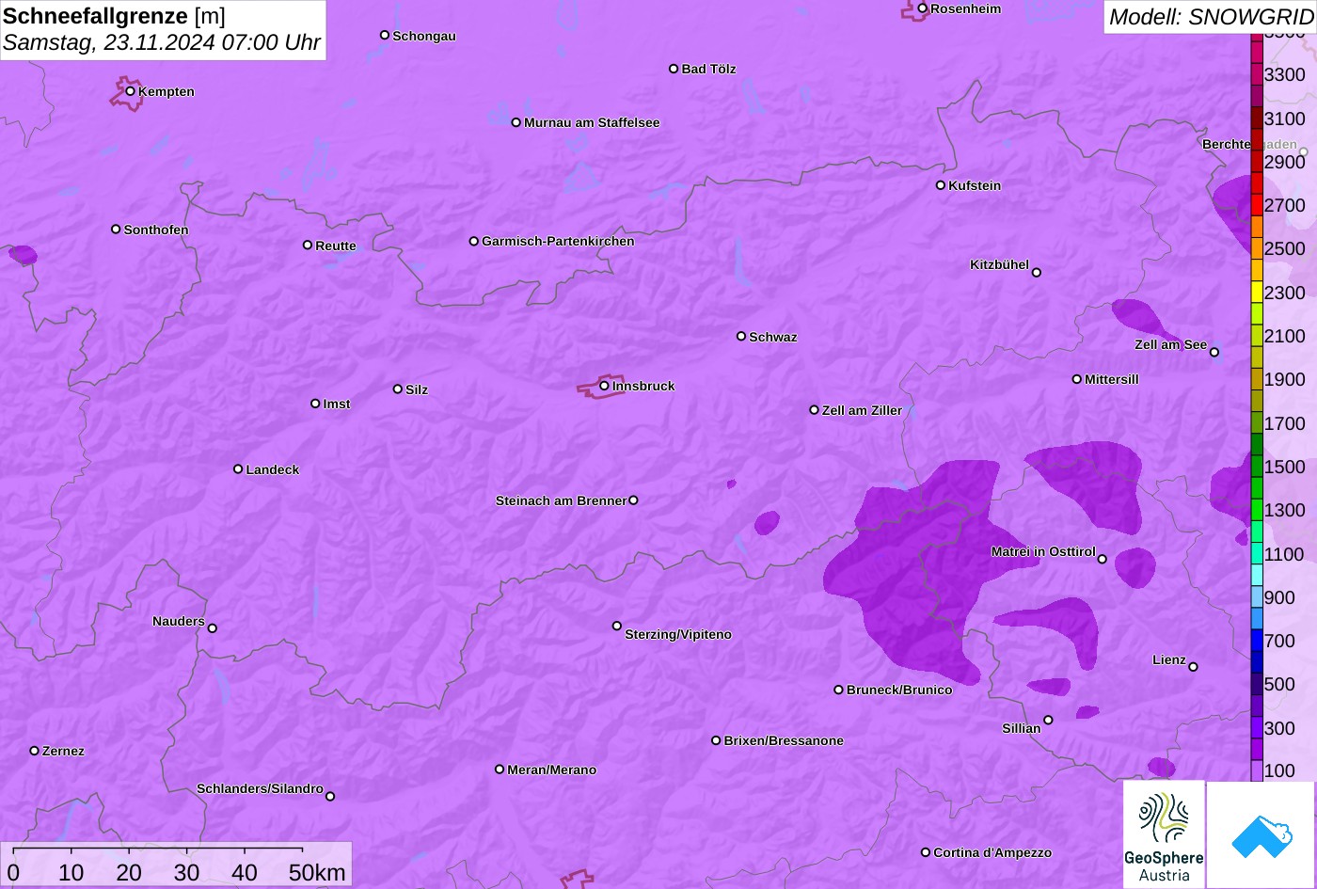Click the Schneefallgrenze [m] title
Screen dimensions: 1317x889
coord(115,16)
